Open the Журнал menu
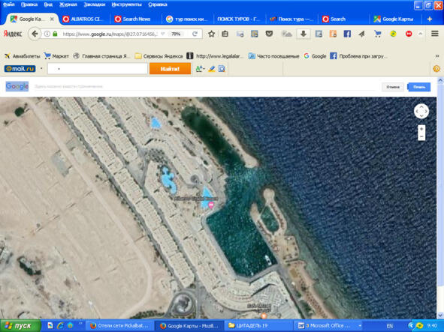This screenshot has height=332, width=444. click(68, 4)
